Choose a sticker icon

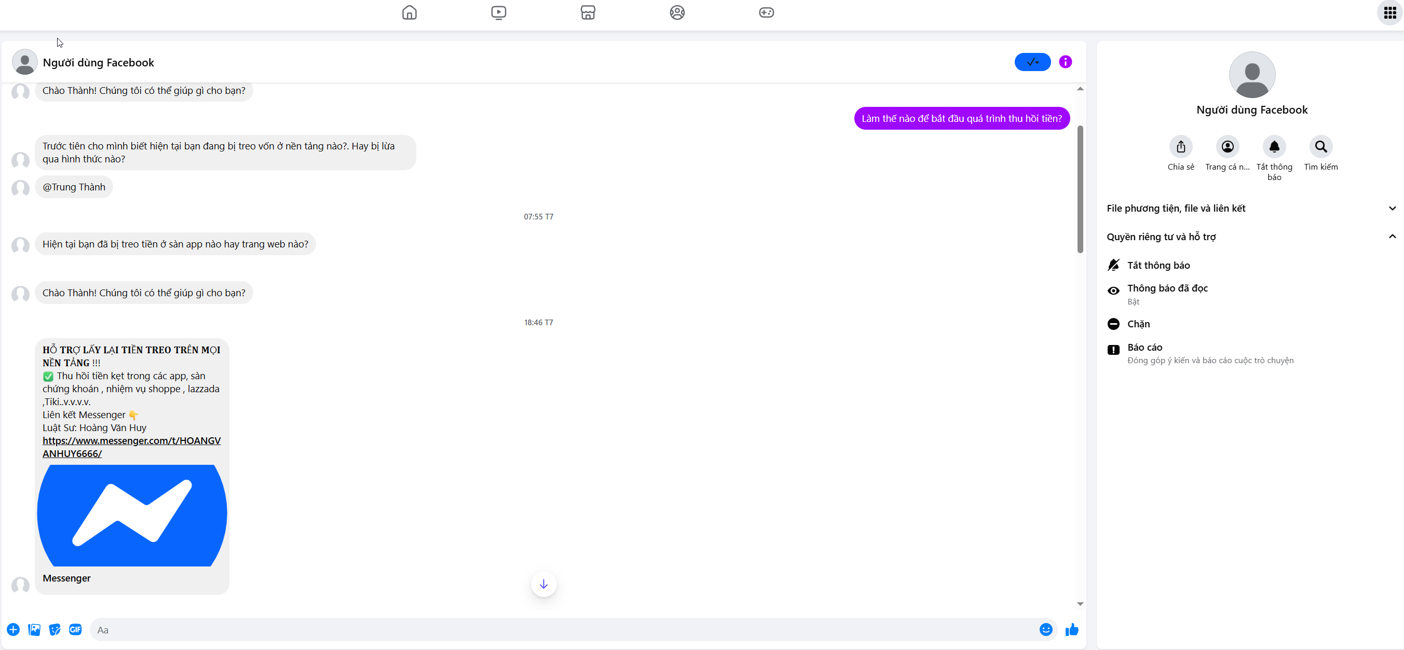(54, 630)
